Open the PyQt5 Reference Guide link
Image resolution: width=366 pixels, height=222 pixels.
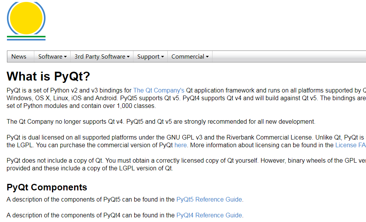click(209, 200)
